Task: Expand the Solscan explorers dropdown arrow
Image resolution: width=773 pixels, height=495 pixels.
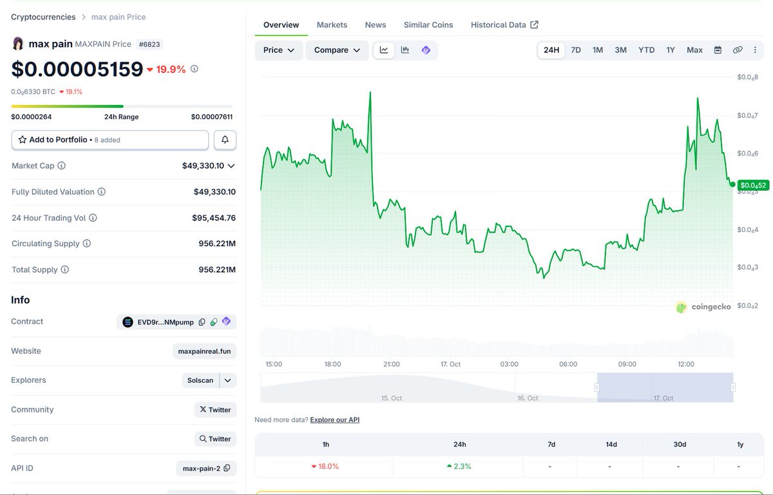Action: (x=227, y=380)
